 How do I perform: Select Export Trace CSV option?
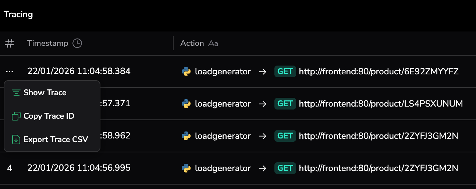click(x=56, y=140)
